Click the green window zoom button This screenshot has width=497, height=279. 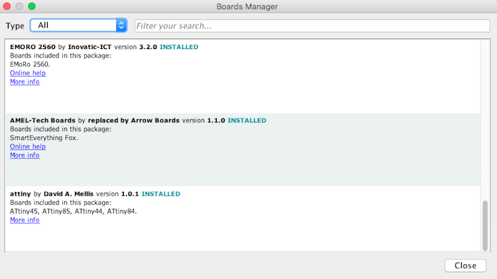point(32,7)
